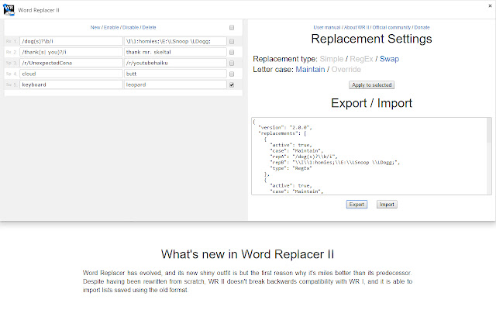Choose Maintain letter case option
Screen dimensions: 496x310
308,70
